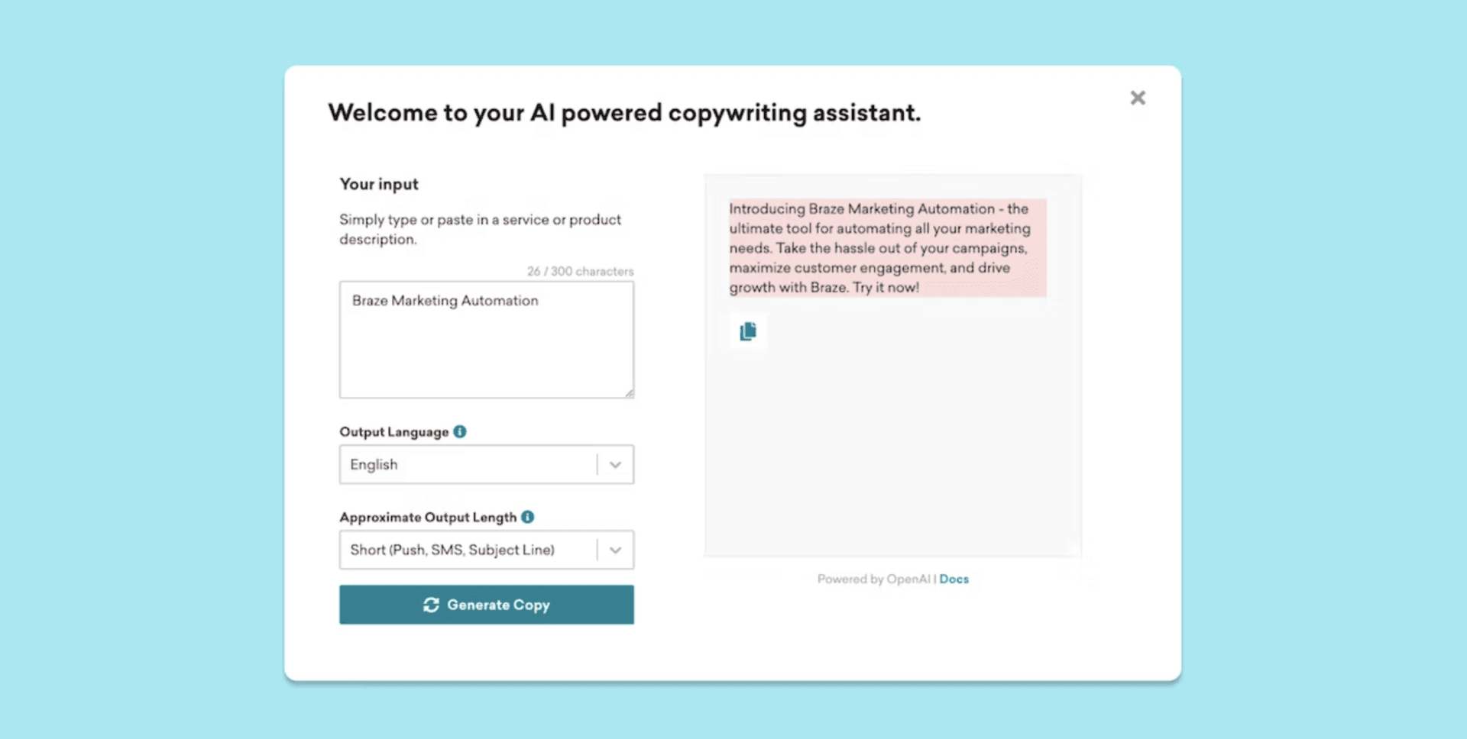The image size is (1467, 739).
Task: Click the Your input section heading
Action: pos(379,183)
